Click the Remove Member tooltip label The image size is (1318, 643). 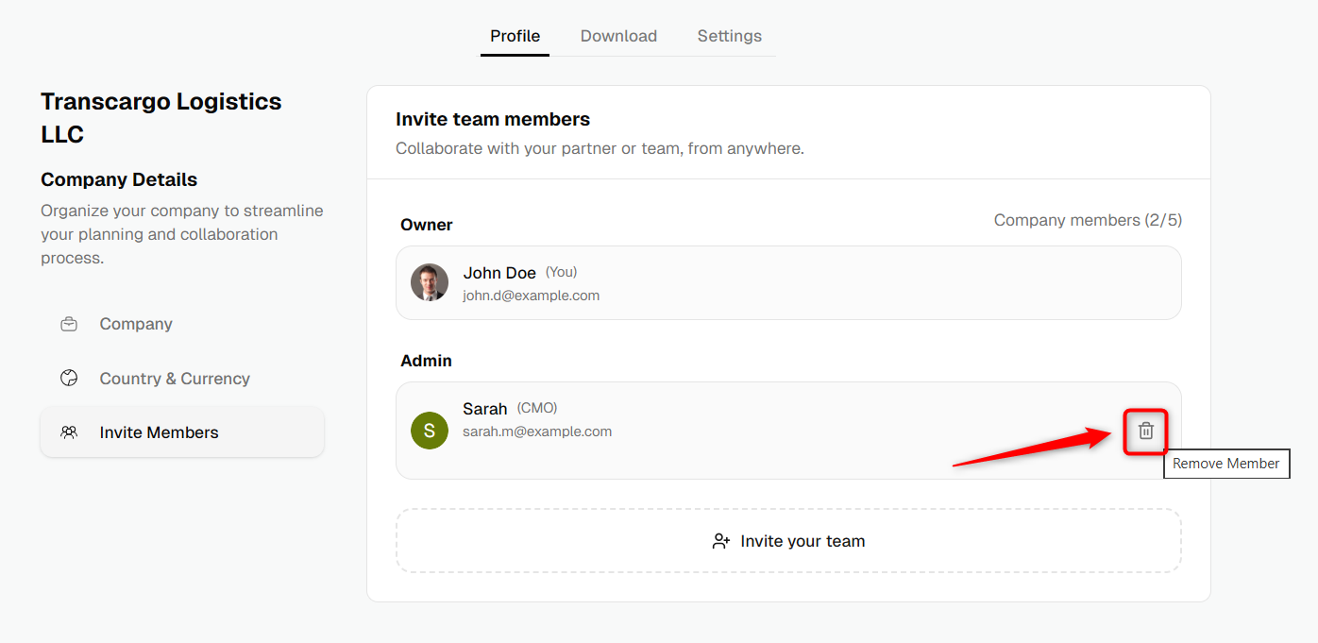click(1226, 464)
